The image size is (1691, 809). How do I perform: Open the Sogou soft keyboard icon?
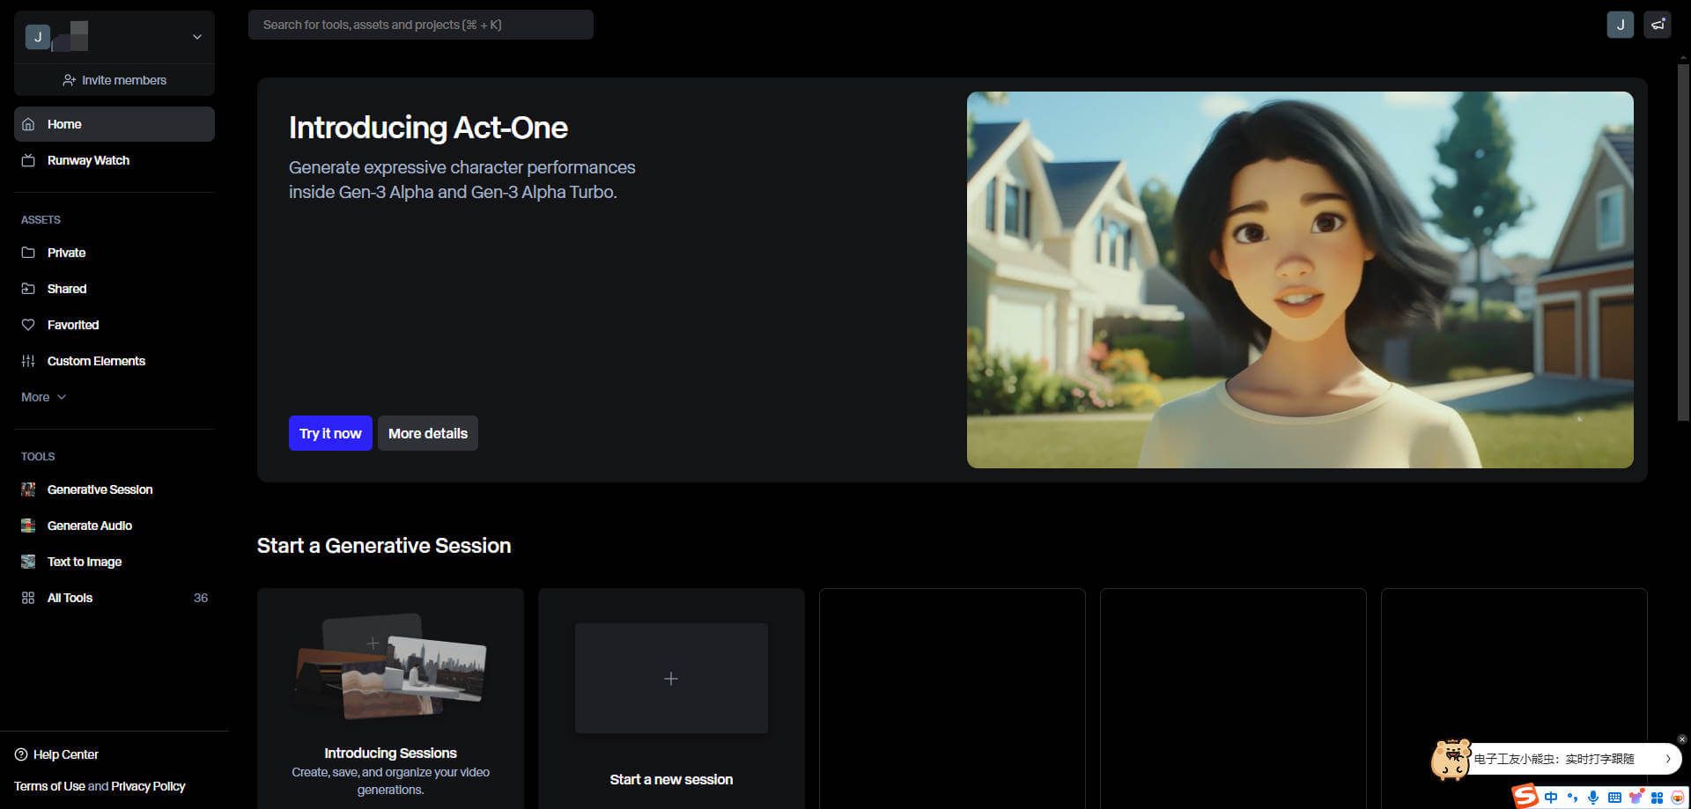(1614, 798)
